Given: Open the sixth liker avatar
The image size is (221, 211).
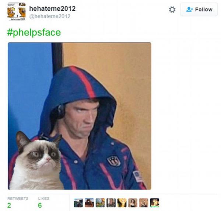Looking at the screenshot, I should coord(133,203).
